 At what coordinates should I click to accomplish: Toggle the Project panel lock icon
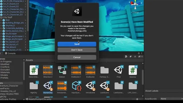coord(139,53)
